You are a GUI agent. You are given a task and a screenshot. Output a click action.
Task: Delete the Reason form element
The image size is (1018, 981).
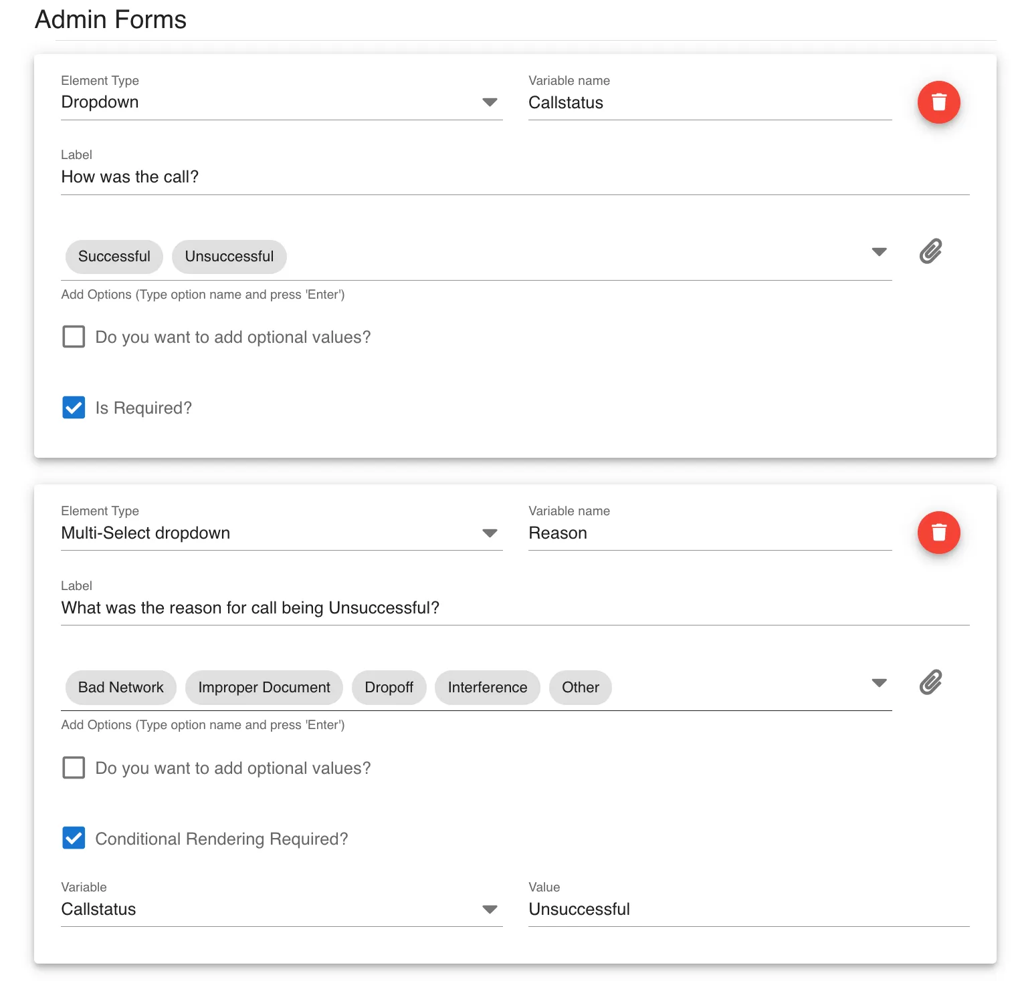pos(938,533)
